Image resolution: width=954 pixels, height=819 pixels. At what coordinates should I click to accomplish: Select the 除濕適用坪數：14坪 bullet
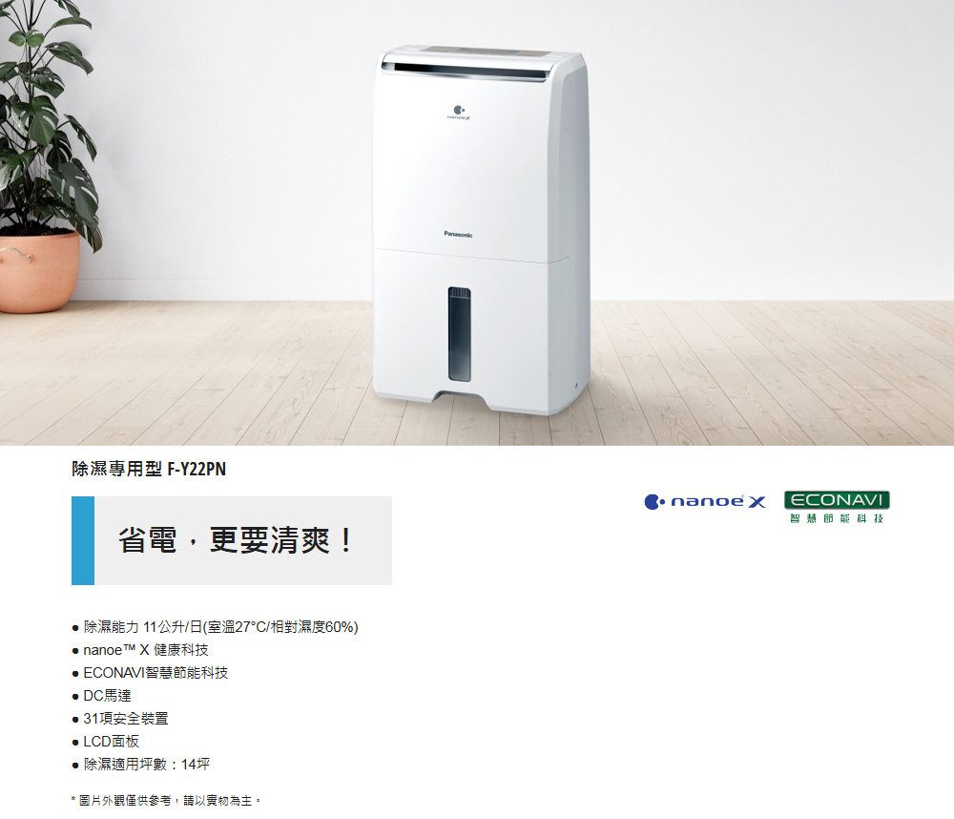(x=140, y=765)
